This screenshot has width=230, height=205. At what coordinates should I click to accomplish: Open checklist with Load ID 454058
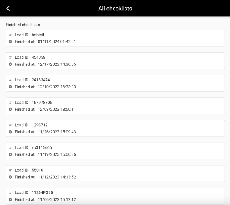(x=115, y=61)
